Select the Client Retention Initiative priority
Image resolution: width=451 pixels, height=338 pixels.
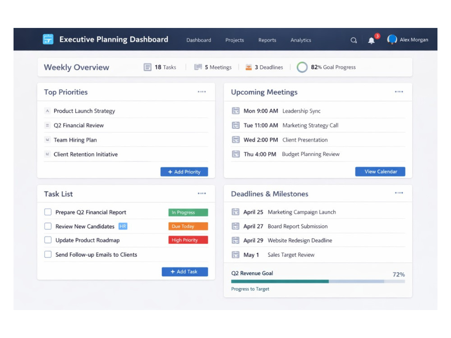coord(126,154)
